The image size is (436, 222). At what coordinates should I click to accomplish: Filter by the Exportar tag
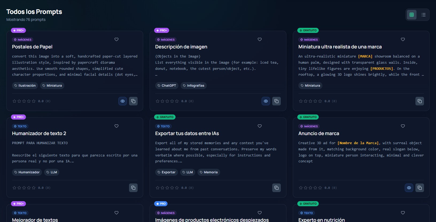(x=166, y=172)
